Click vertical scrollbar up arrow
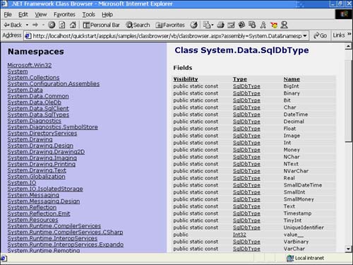The height and width of the screenshot is (265, 353). [x=349, y=47]
